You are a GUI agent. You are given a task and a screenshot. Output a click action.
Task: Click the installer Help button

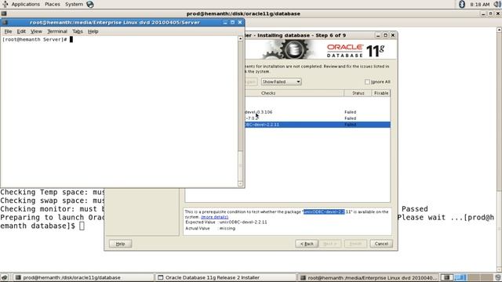pos(120,244)
